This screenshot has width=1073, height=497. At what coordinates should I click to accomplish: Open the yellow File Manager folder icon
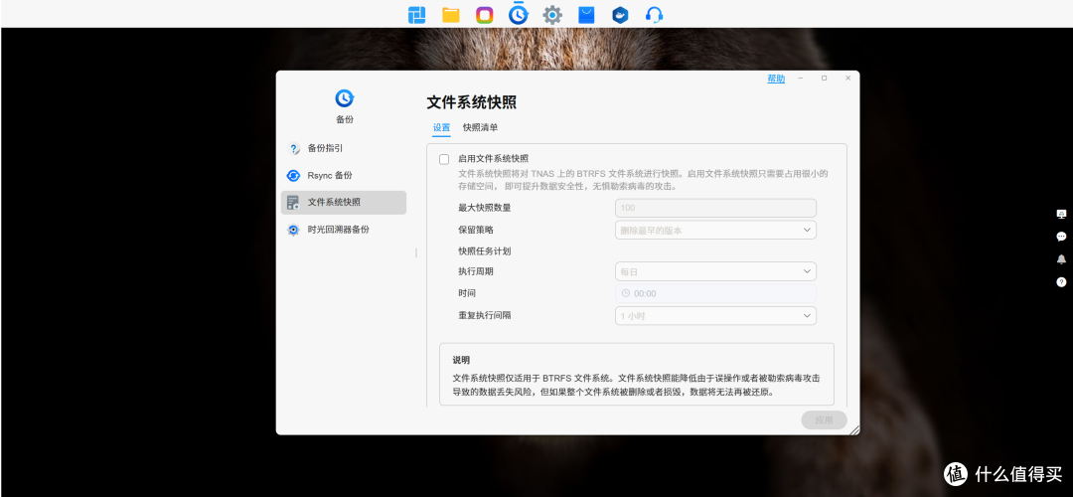coord(451,14)
